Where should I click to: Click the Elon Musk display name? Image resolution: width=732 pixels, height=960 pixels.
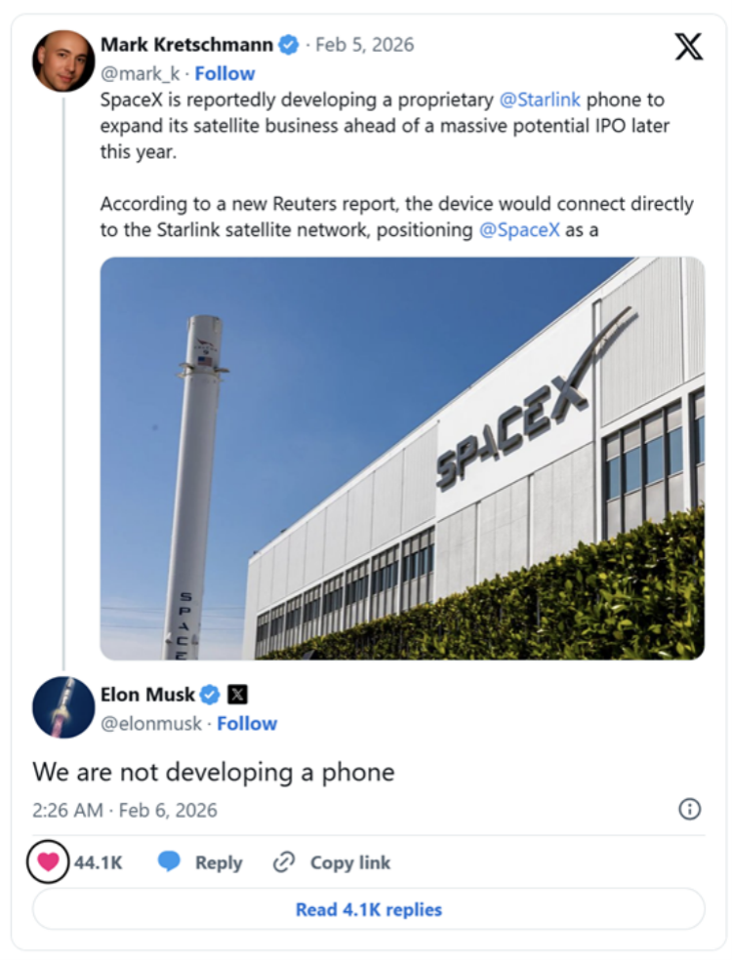147,696
